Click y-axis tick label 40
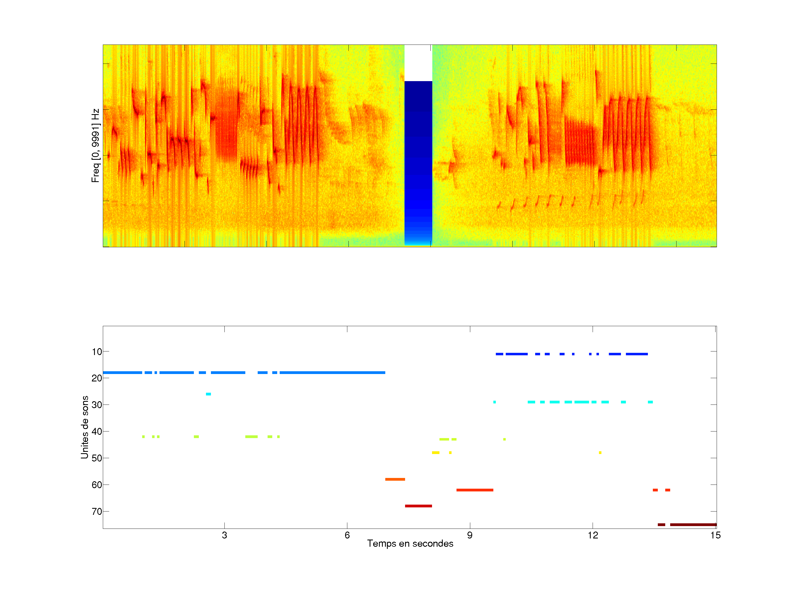The height and width of the screenshot is (594, 792). tap(97, 431)
